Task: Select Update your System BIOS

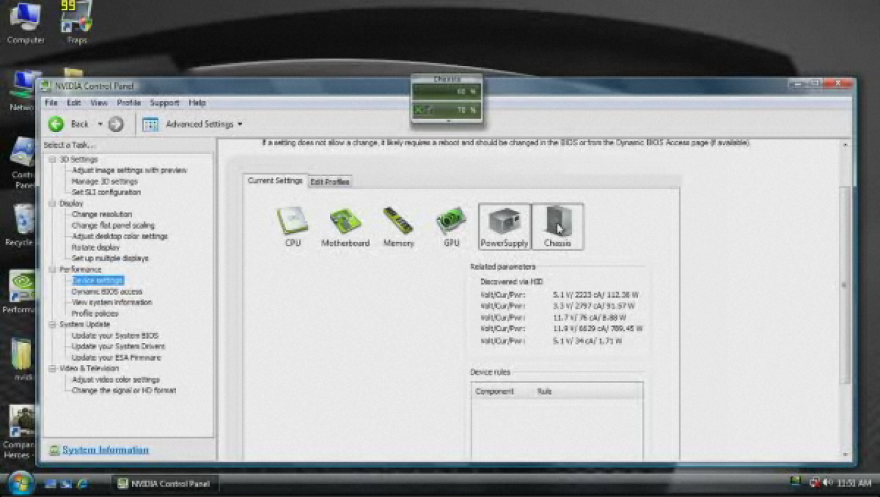Action: pos(115,335)
